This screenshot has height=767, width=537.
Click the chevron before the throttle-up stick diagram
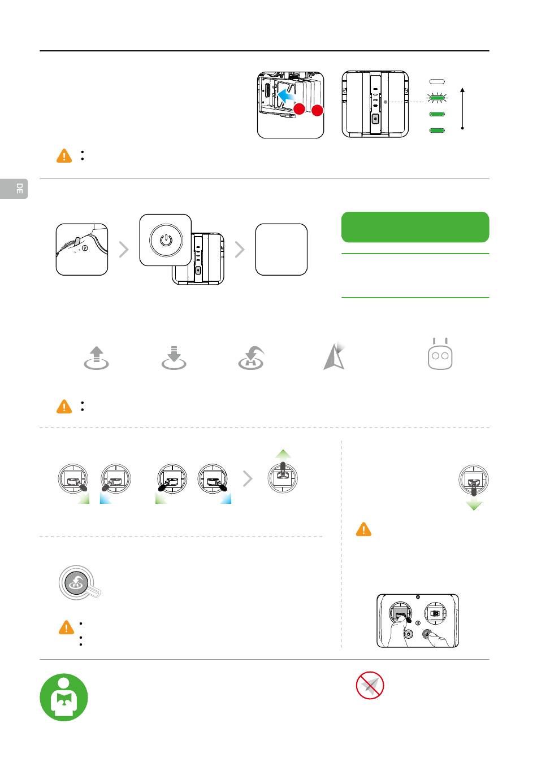pyautogui.click(x=248, y=479)
